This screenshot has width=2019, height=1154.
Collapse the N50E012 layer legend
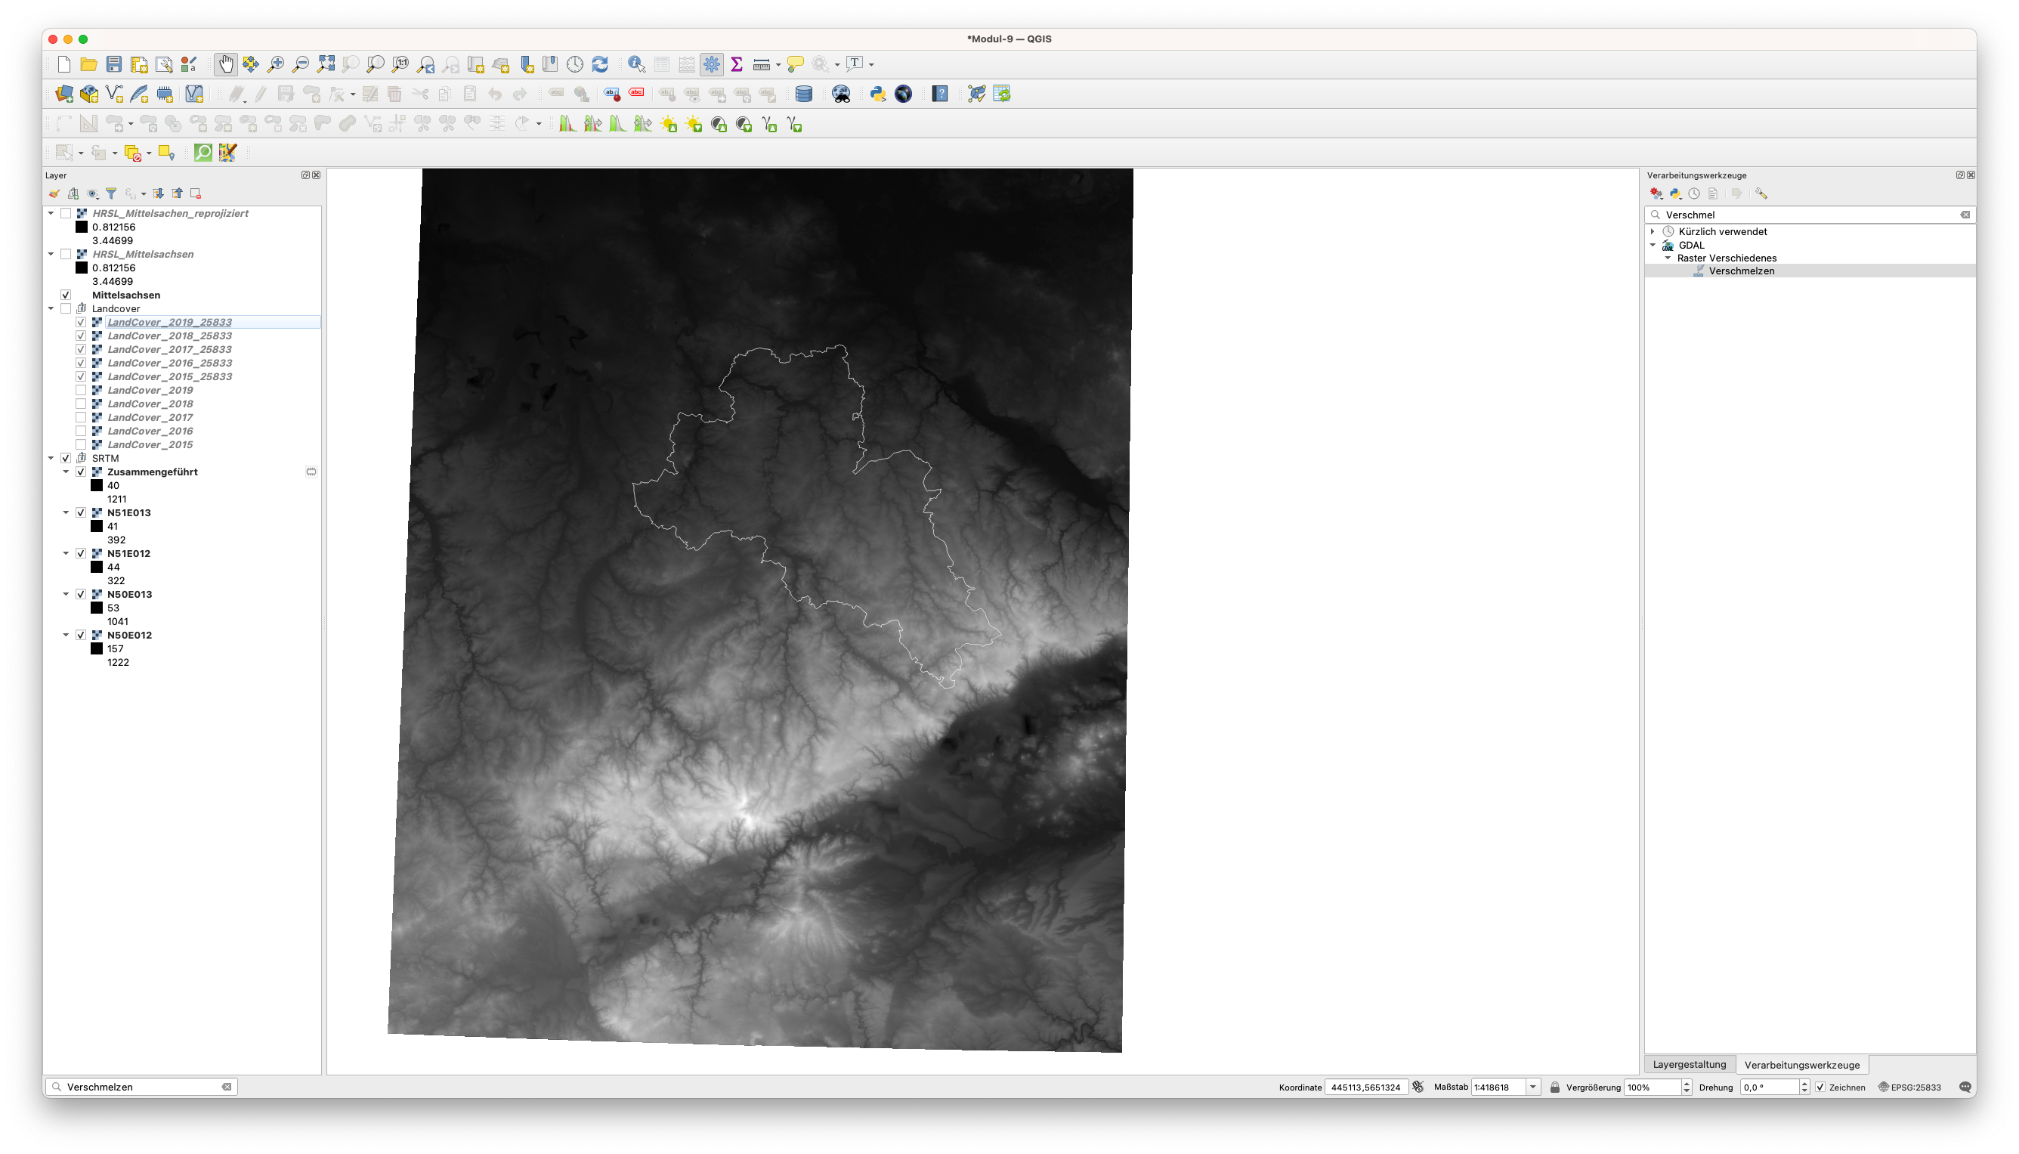66,635
